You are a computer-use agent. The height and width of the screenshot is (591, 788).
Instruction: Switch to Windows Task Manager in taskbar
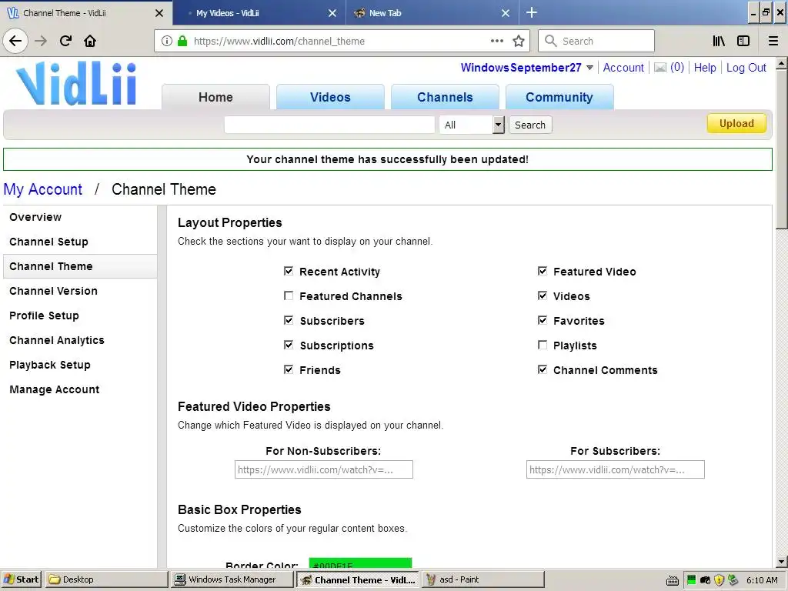(231, 579)
